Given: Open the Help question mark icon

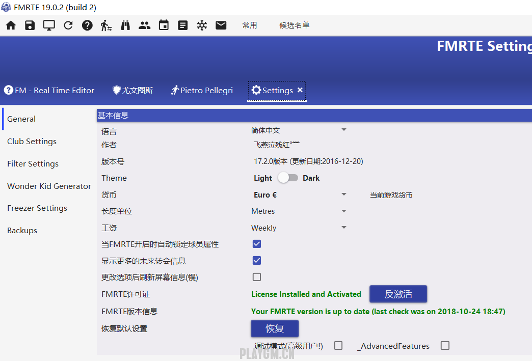Looking at the screenshot, I should pos(87,25).
